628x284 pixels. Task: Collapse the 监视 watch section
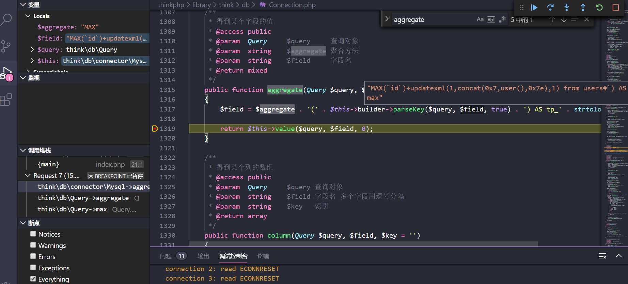pyautogui.click(x=23, y=78)
